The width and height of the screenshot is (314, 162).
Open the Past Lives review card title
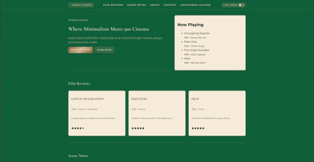pyautogui.click(x=139, y=99)
